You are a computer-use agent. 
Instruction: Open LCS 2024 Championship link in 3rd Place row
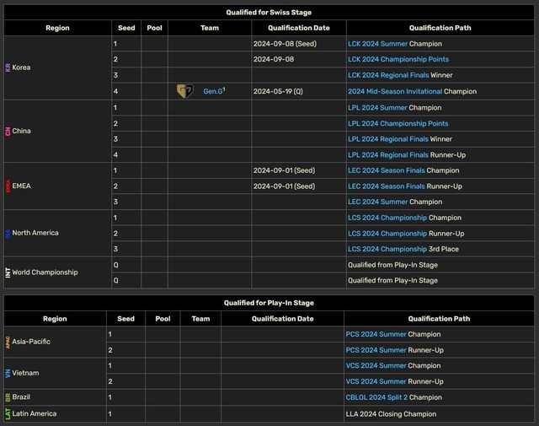click(387, 249)
